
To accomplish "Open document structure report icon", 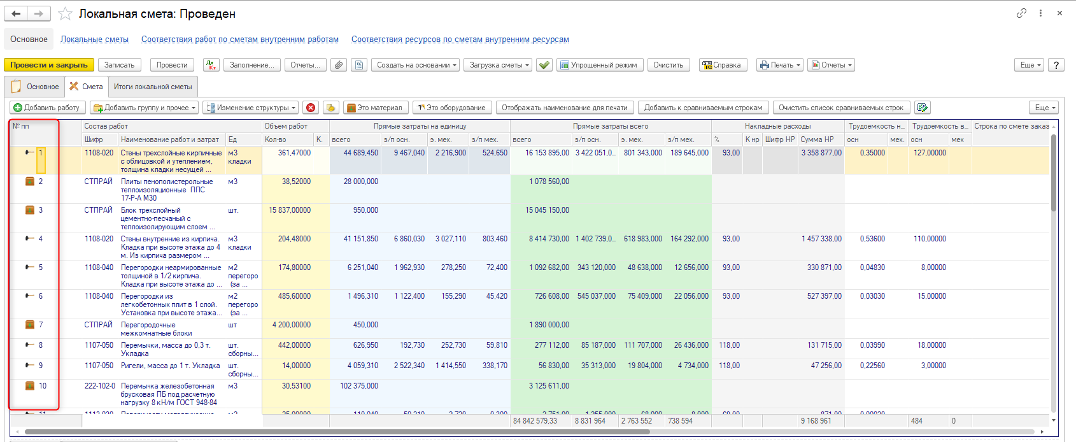I will click(x=359, y=65).
